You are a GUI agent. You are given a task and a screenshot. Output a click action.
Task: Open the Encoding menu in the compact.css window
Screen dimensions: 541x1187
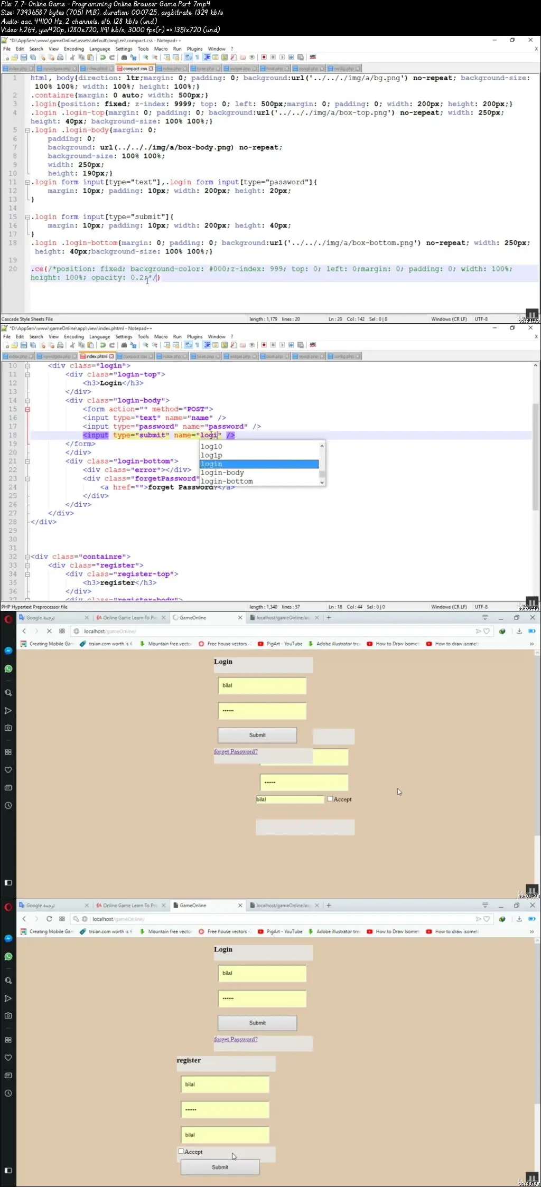[74, 49]
